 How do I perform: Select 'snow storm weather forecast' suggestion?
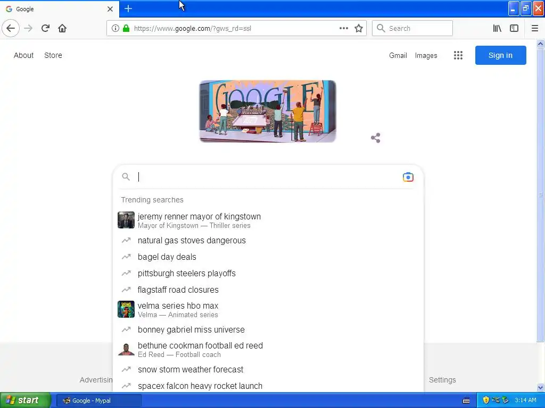click(x=268, y=369)
